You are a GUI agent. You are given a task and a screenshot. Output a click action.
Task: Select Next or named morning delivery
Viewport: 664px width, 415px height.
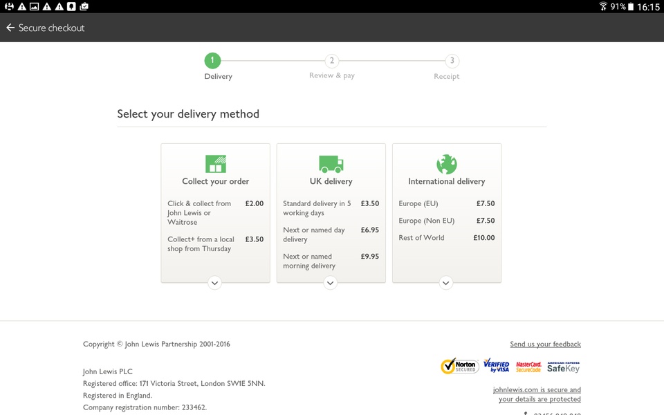(x=309, y=261)
